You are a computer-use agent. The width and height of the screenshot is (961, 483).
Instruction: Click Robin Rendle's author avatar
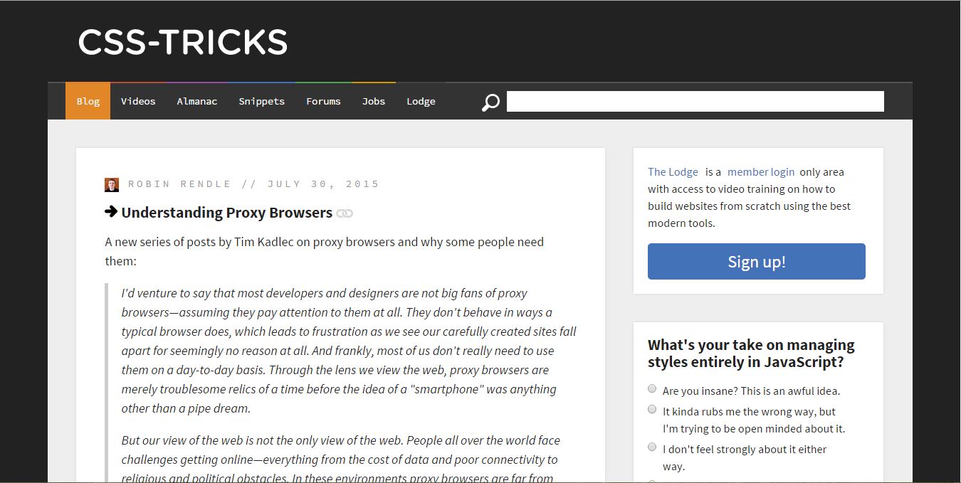[112, 185]
